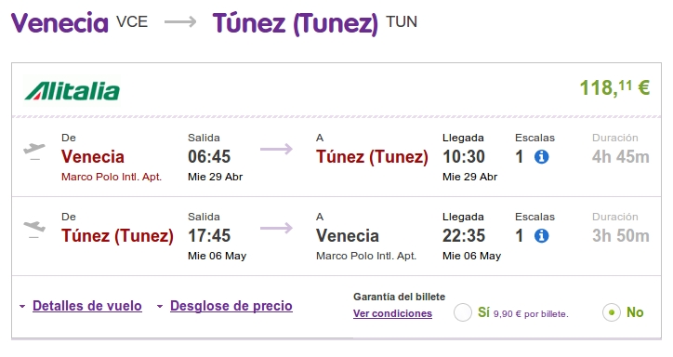673x357 pixels.
Task: Click the Túnez (Tunez) TUN page heading
Action: click(314, 22)
